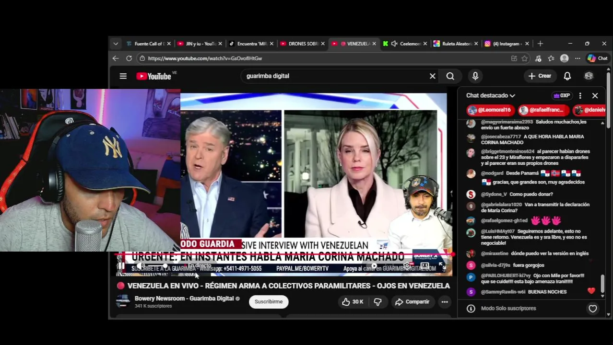Open player settings gear
The height and width of the screenshot is (345, 613).
coord(407,266)
